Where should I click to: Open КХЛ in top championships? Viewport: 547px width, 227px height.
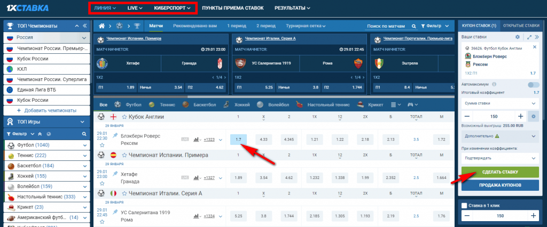[x=46, y=69]
